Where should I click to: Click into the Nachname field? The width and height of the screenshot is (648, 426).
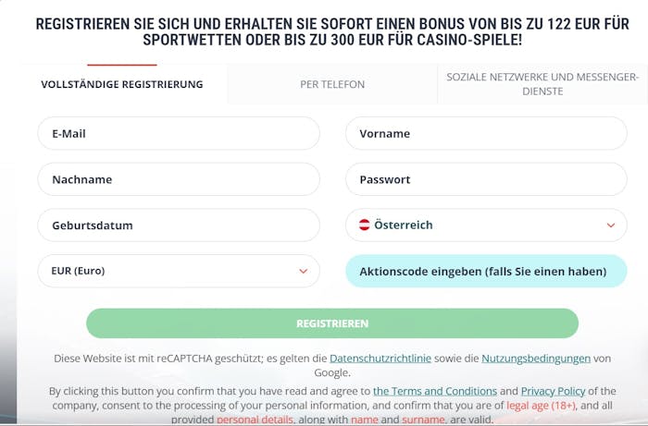pos(179,179)
